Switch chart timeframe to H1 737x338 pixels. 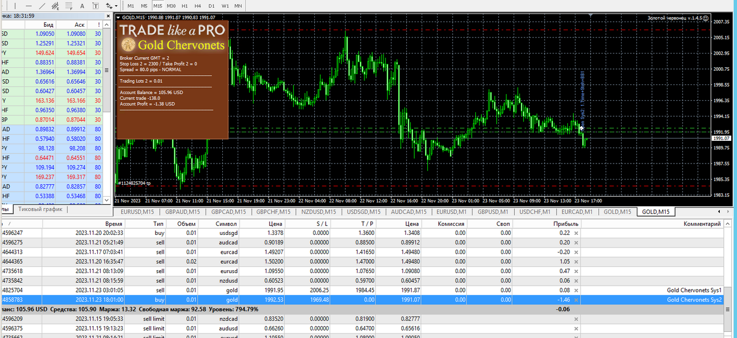pyautogui.click(x=185, y=6)
